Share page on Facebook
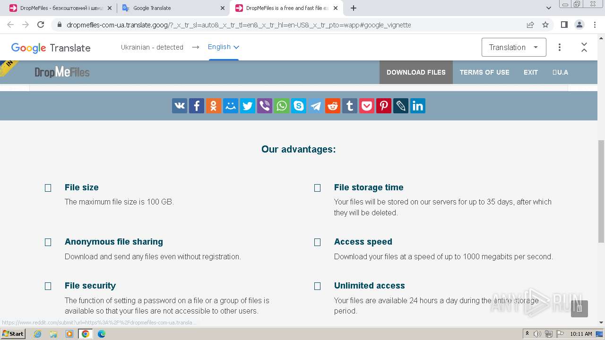The height and width of the screenshot is (340, 605). [197, 106]
